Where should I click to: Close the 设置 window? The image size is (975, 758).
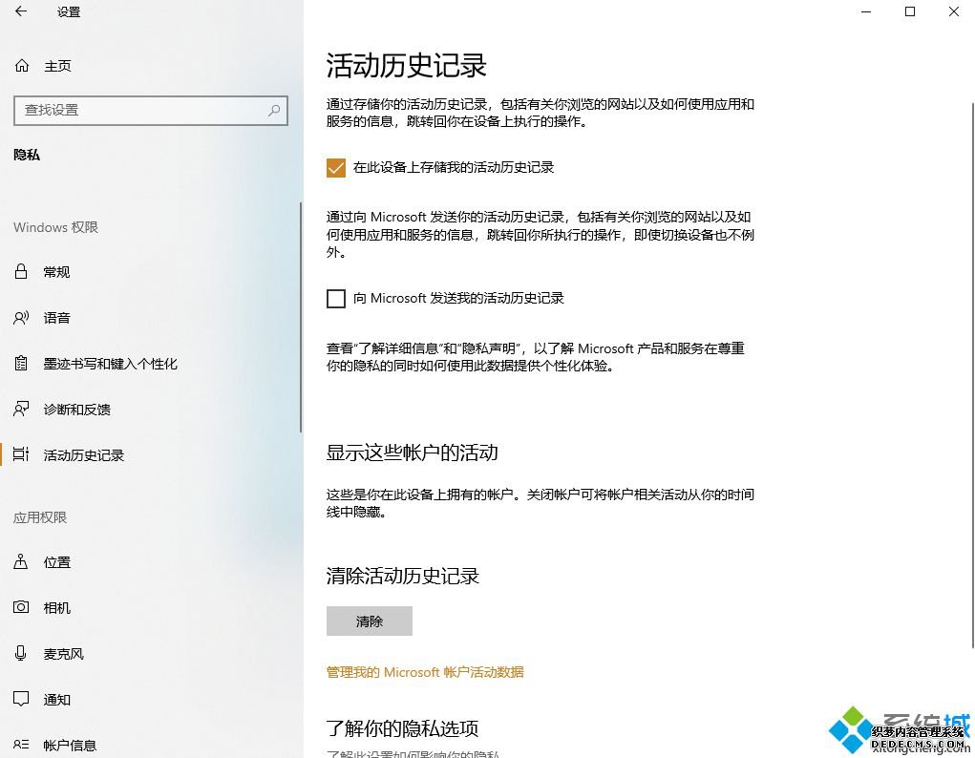[x=953, y=11]
